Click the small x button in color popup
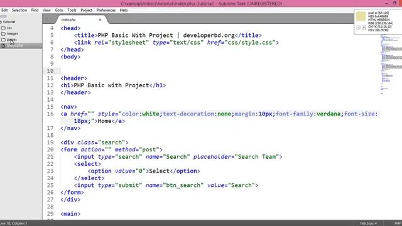This screenshot has height=226, width=402. pos(364,28)
